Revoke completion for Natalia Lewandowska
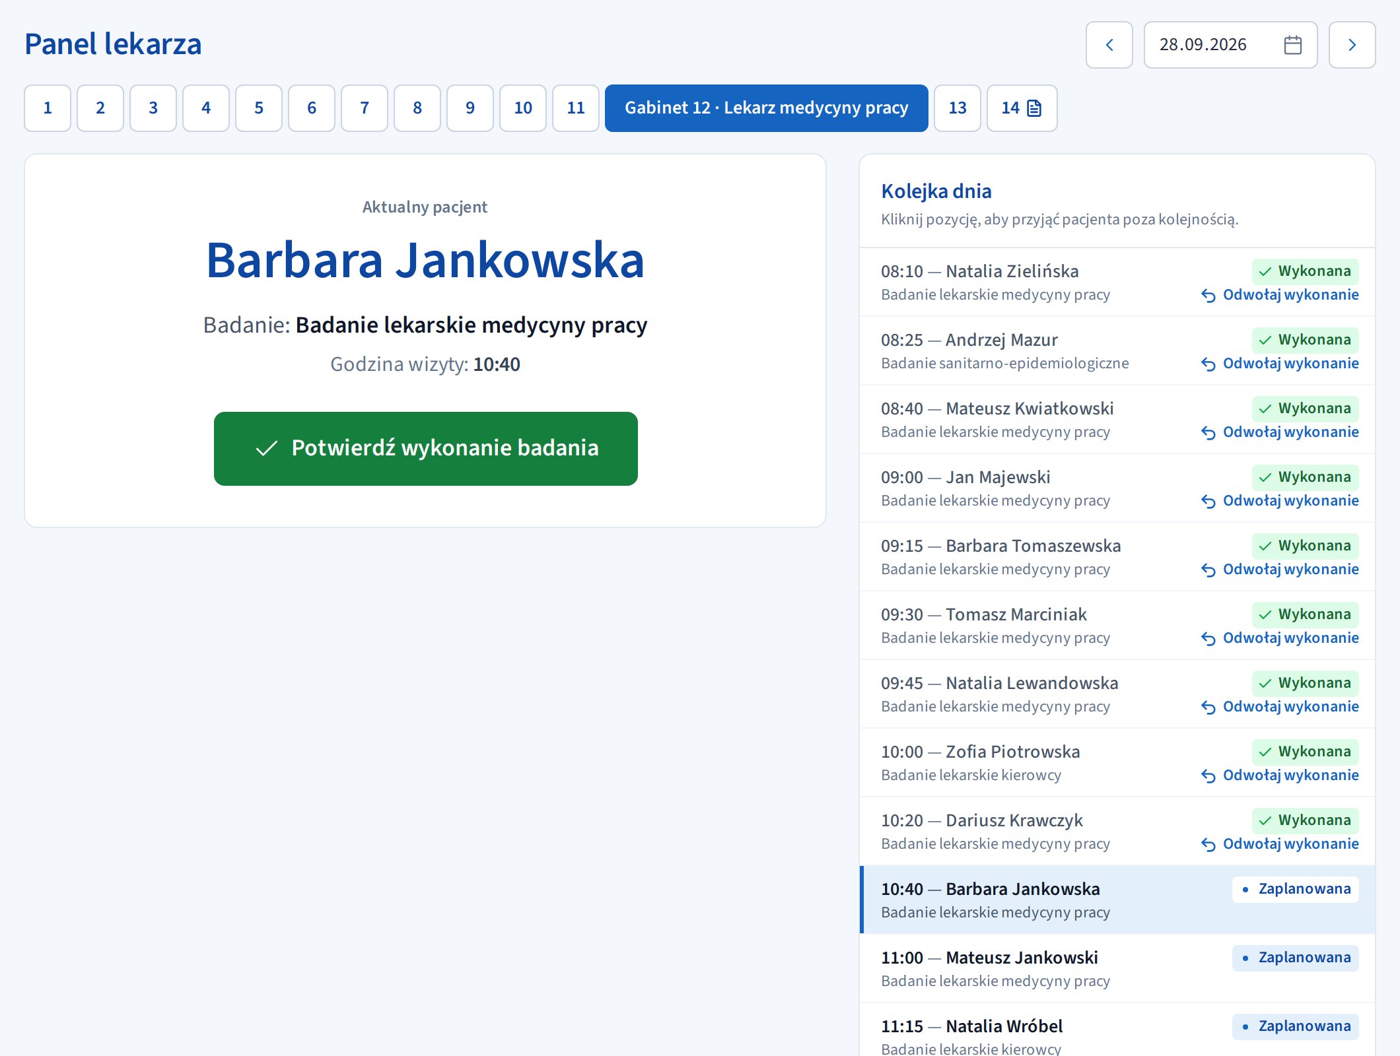This screenshot has height=1056, width=1400. [x=1280, y=707]
